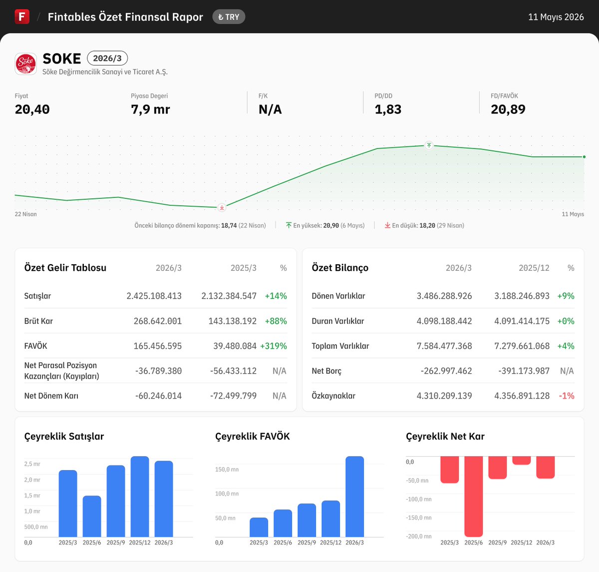Image resolution: width=599 pixels, height=572 pixels.
Task: Click Dönen Varlıklar value 3.486.288.926
Action: (x=444, y=296)
